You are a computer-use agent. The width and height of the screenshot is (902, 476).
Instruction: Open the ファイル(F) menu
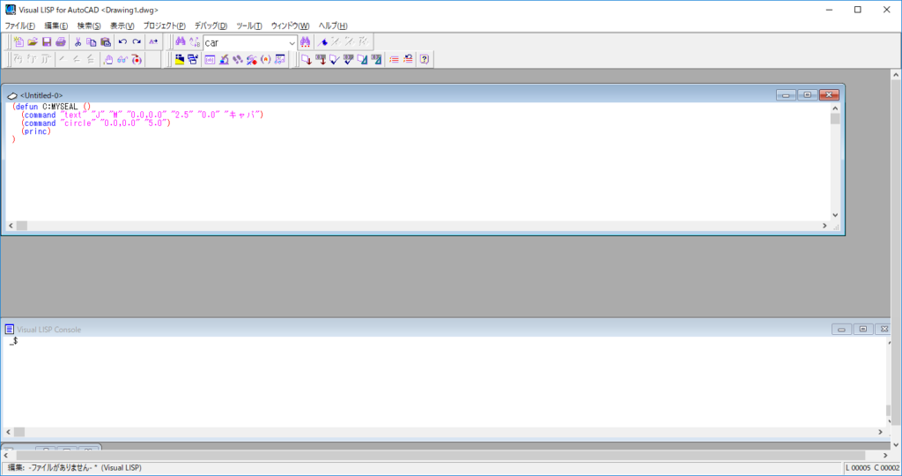[20, 26]
